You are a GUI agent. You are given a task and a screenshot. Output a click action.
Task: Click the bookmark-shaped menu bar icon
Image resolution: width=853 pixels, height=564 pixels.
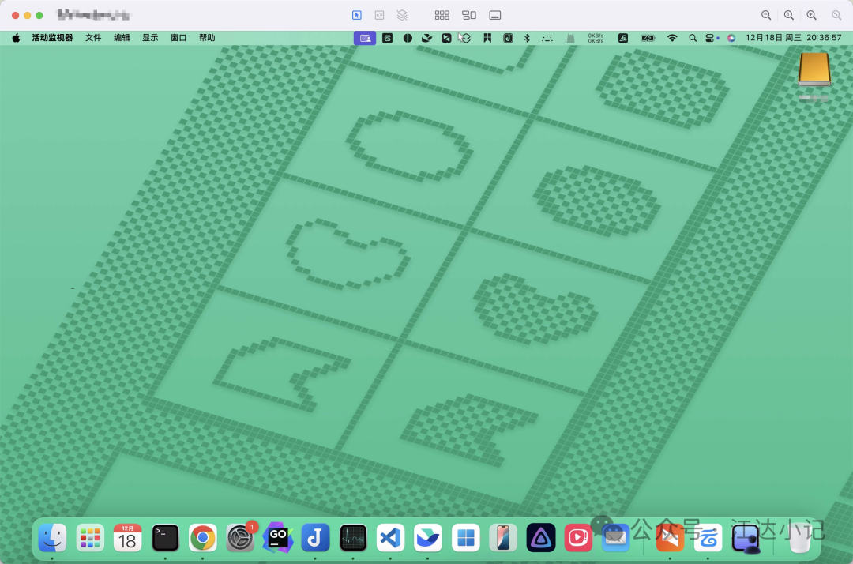coord(487,38)
